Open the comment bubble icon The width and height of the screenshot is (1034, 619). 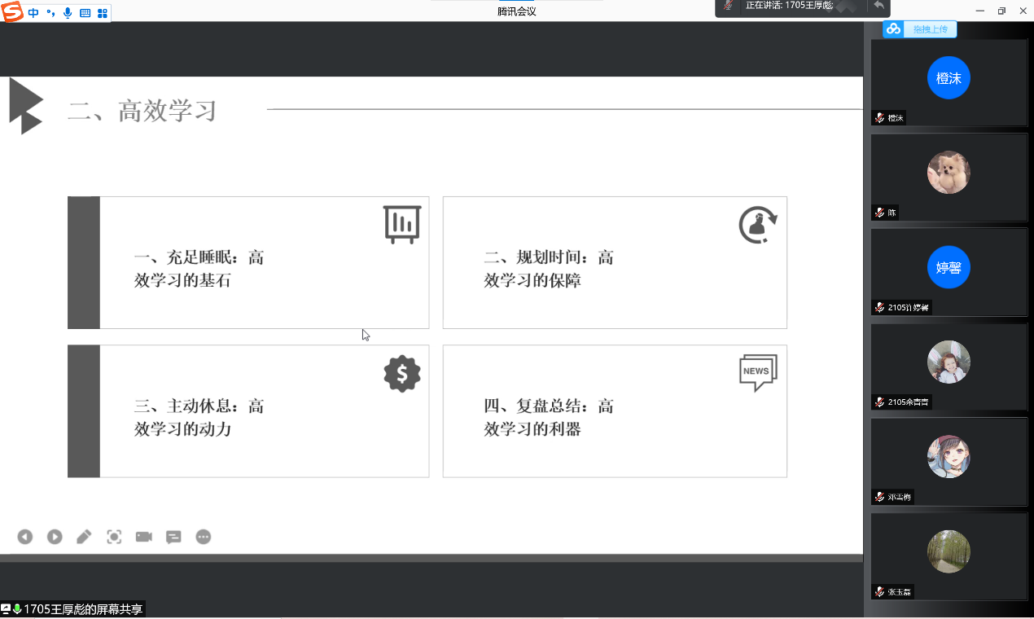coord(173,537)
